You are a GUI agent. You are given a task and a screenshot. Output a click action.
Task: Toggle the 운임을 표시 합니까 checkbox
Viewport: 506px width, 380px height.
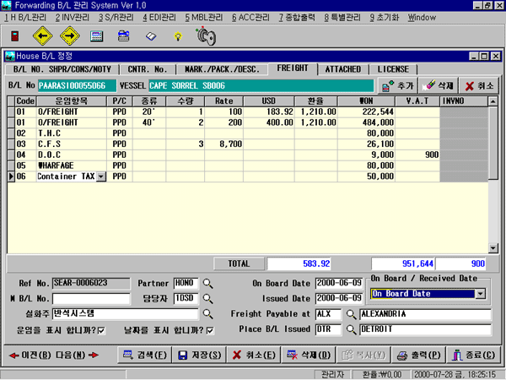101,330
